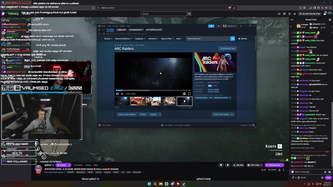Show previous gift leaderboard entries
Screen dimensions: 333x187
click(x=291, y=26)
